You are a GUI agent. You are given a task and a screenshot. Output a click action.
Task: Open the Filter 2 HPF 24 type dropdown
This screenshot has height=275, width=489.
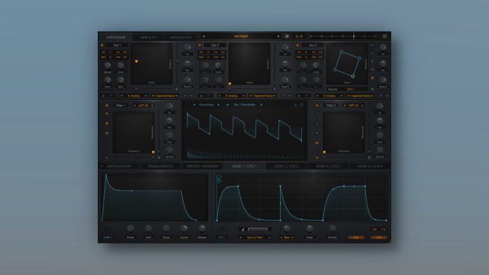tap(353, 105)
